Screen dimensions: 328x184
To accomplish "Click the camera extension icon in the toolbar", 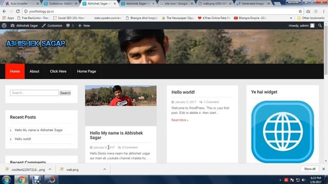I will click(308, 11).
